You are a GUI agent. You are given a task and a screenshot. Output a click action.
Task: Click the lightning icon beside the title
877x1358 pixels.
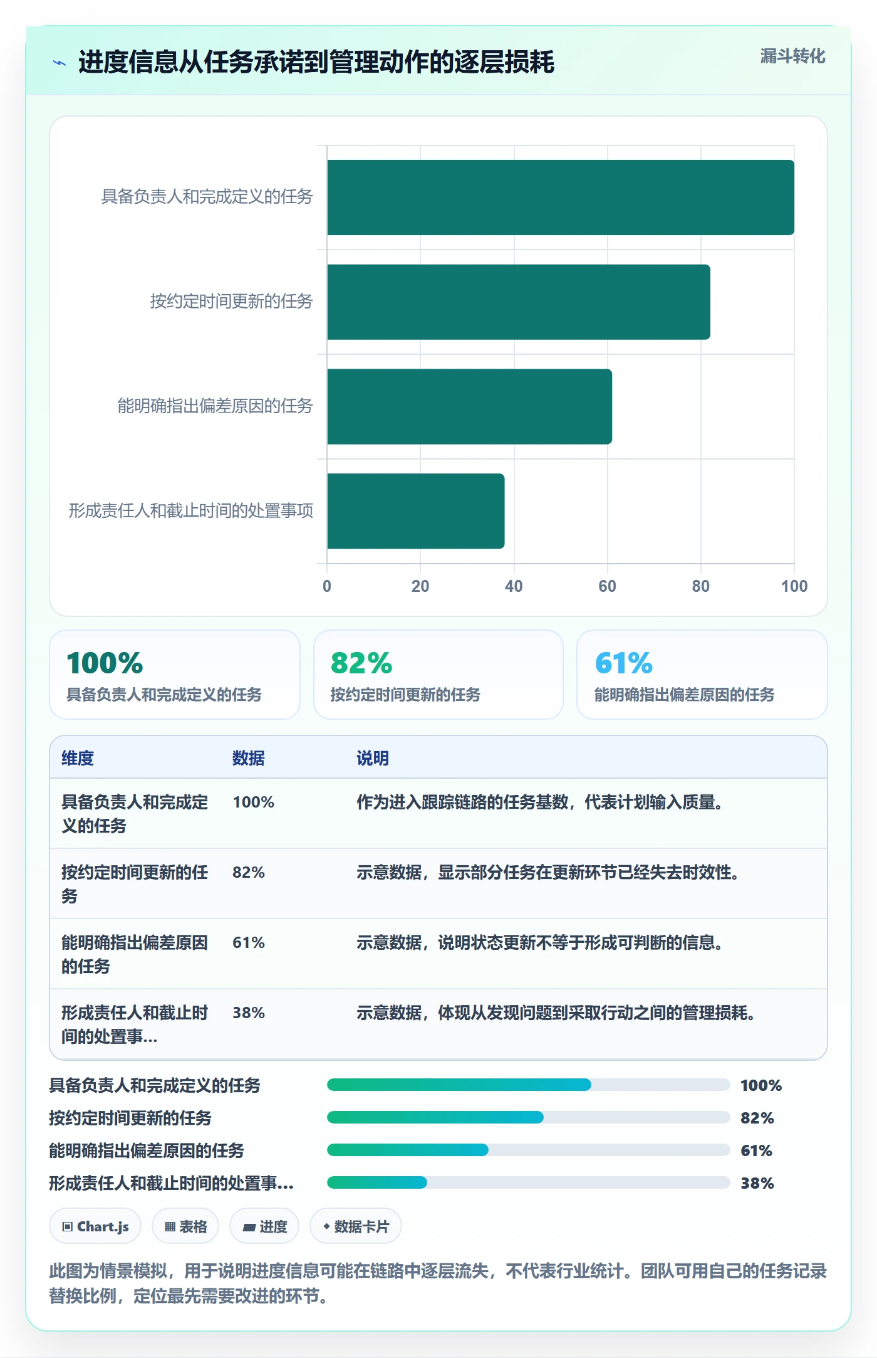(60, 63)
